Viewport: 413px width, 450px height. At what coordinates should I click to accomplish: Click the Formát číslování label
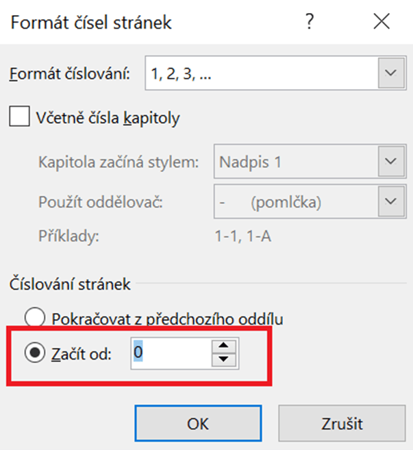[x=71, y=74]
